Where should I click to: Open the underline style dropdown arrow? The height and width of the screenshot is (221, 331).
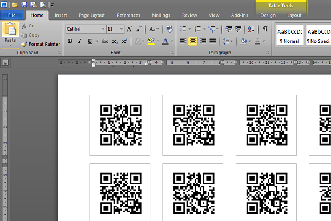[97, 41]
